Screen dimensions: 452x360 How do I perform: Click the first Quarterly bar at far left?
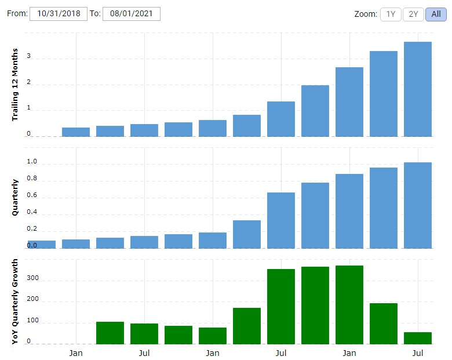42,245
